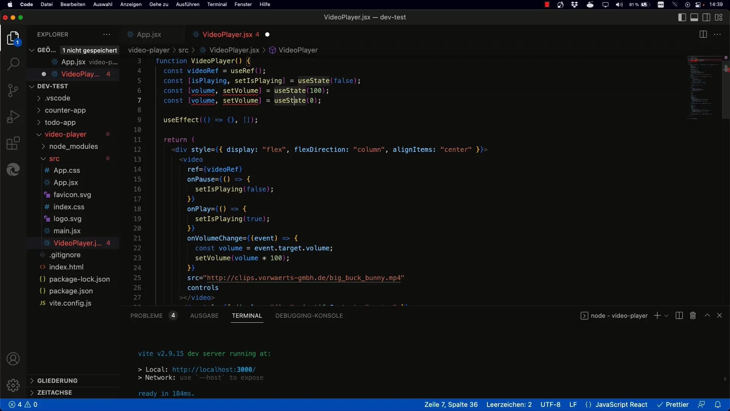Click the feedback icon in status bar

701,405
